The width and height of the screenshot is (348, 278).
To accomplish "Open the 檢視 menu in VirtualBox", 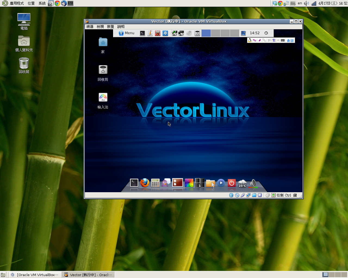I will coord(100,27).
